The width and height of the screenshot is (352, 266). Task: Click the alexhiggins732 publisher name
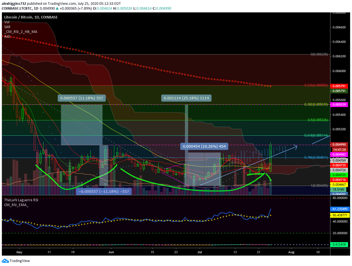click(15, 4)
